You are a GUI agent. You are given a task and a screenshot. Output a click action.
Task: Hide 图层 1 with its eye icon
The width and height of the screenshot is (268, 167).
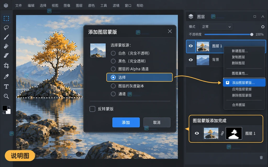(191, 46)
